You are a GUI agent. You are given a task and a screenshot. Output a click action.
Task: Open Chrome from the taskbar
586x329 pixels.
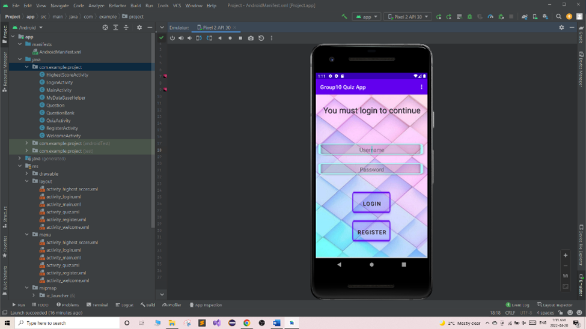[x=246, y=323]
